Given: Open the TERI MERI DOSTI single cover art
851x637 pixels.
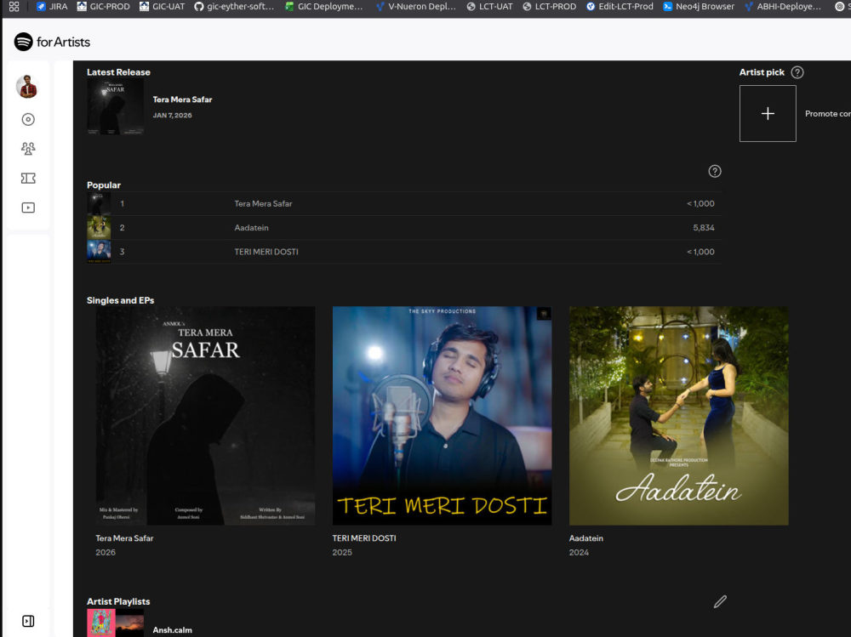Looking at the screenshot, I should (x=442, y=416).
